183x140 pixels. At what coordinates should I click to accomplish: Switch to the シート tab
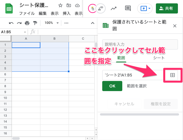point(159,58)
